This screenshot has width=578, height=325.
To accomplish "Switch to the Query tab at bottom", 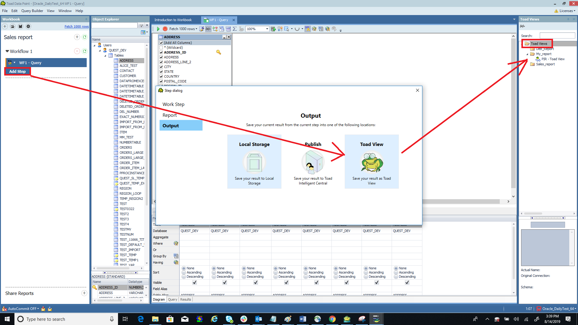I will (x=172, y=299).
